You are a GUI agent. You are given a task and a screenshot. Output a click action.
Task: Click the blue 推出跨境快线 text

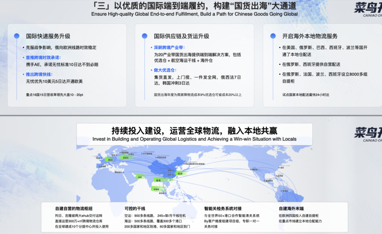39,74
